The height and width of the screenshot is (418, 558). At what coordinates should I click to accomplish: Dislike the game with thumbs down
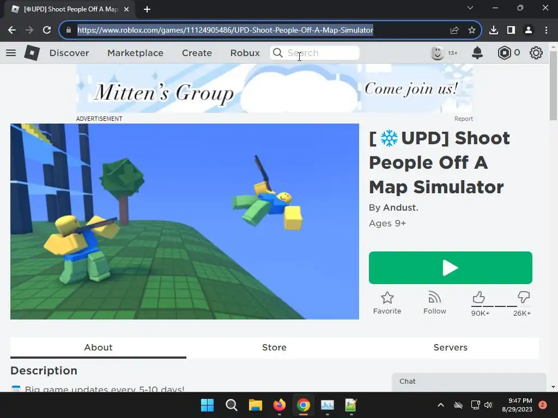(524, 297)
